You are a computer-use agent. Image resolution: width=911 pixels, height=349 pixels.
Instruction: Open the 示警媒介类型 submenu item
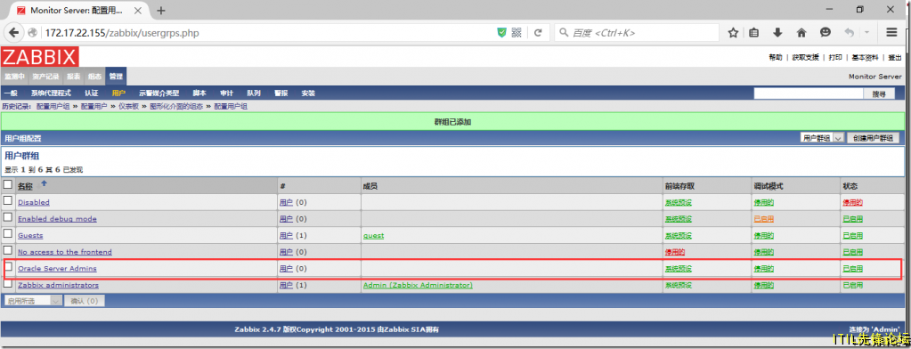[159, 93]
